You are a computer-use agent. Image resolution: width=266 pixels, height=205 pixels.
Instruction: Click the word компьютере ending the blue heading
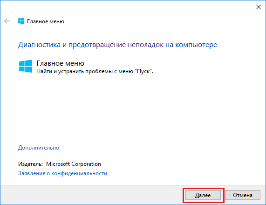196,45
